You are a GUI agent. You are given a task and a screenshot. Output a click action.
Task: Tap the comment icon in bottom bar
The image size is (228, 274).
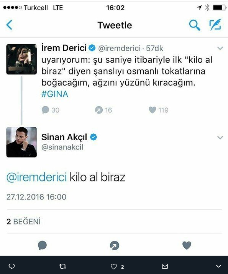pos(12,266)
